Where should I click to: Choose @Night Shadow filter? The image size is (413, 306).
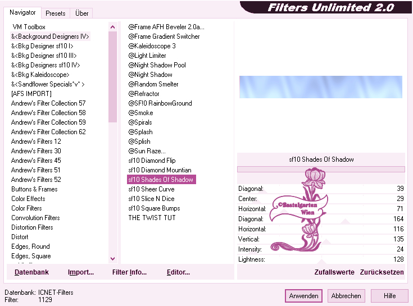tap(150, 75)
